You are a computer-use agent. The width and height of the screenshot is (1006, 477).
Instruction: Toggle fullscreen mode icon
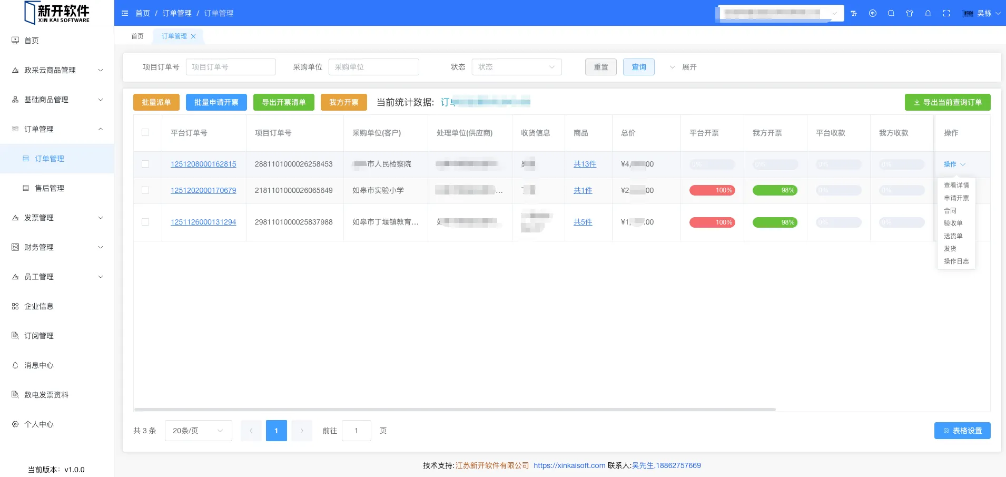[946, 13]
